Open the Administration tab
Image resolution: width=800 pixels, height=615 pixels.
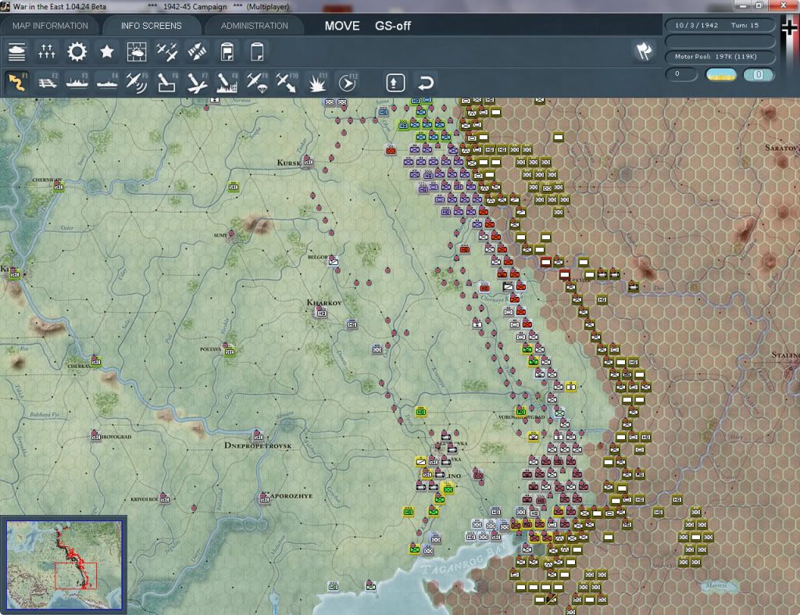[x=254, y=26]
